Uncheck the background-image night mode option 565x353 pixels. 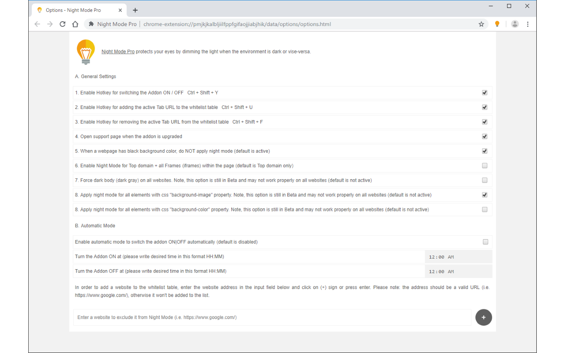click(484, 195)
